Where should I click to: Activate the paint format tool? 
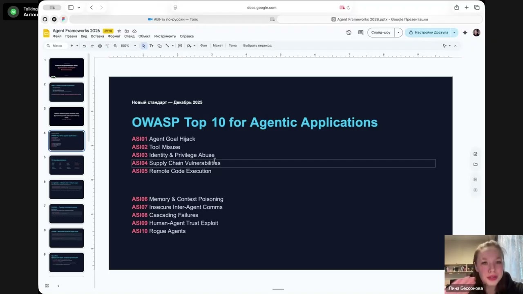pos(107,46)
